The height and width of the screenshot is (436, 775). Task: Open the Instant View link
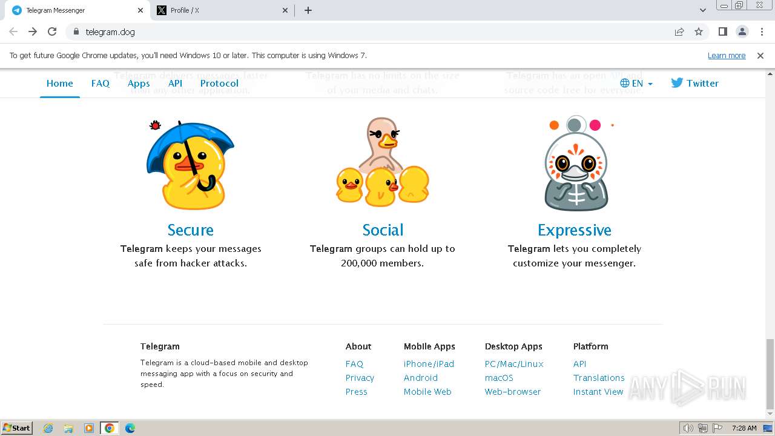[x=598, y=392]
